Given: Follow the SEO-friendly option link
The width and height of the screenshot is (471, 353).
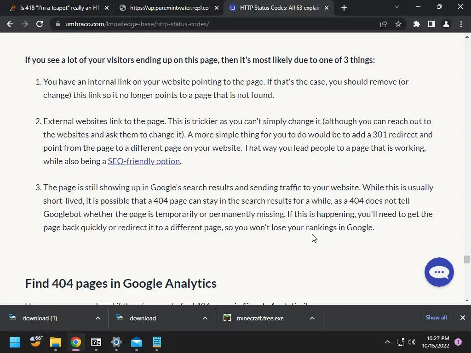Looking at the screenshot, I should click(x=144, y=161).
